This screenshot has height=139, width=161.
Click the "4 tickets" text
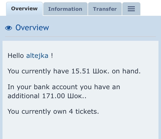84,111
